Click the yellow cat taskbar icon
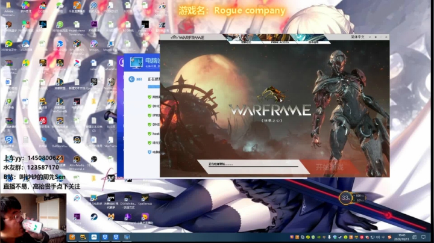 (83, 237)
